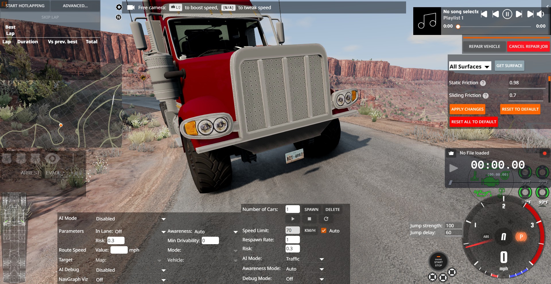Open the All Surfaces dropdown
Screen dimensions: 551x284
click(x=470, y=66)
